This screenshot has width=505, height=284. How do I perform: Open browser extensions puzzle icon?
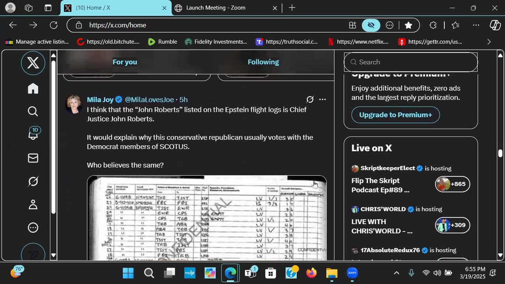[433, 25]
